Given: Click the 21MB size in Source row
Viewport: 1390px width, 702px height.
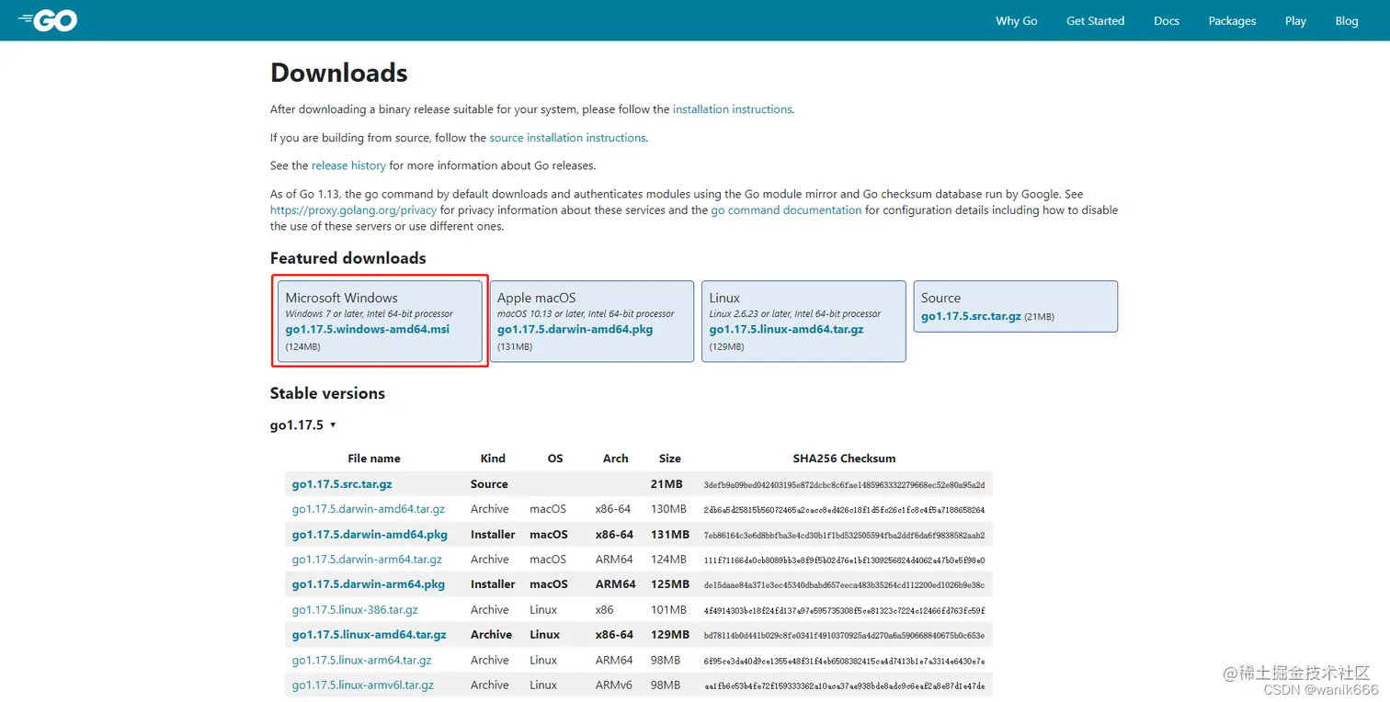Looking at the screenshot, I should point(667,484).
